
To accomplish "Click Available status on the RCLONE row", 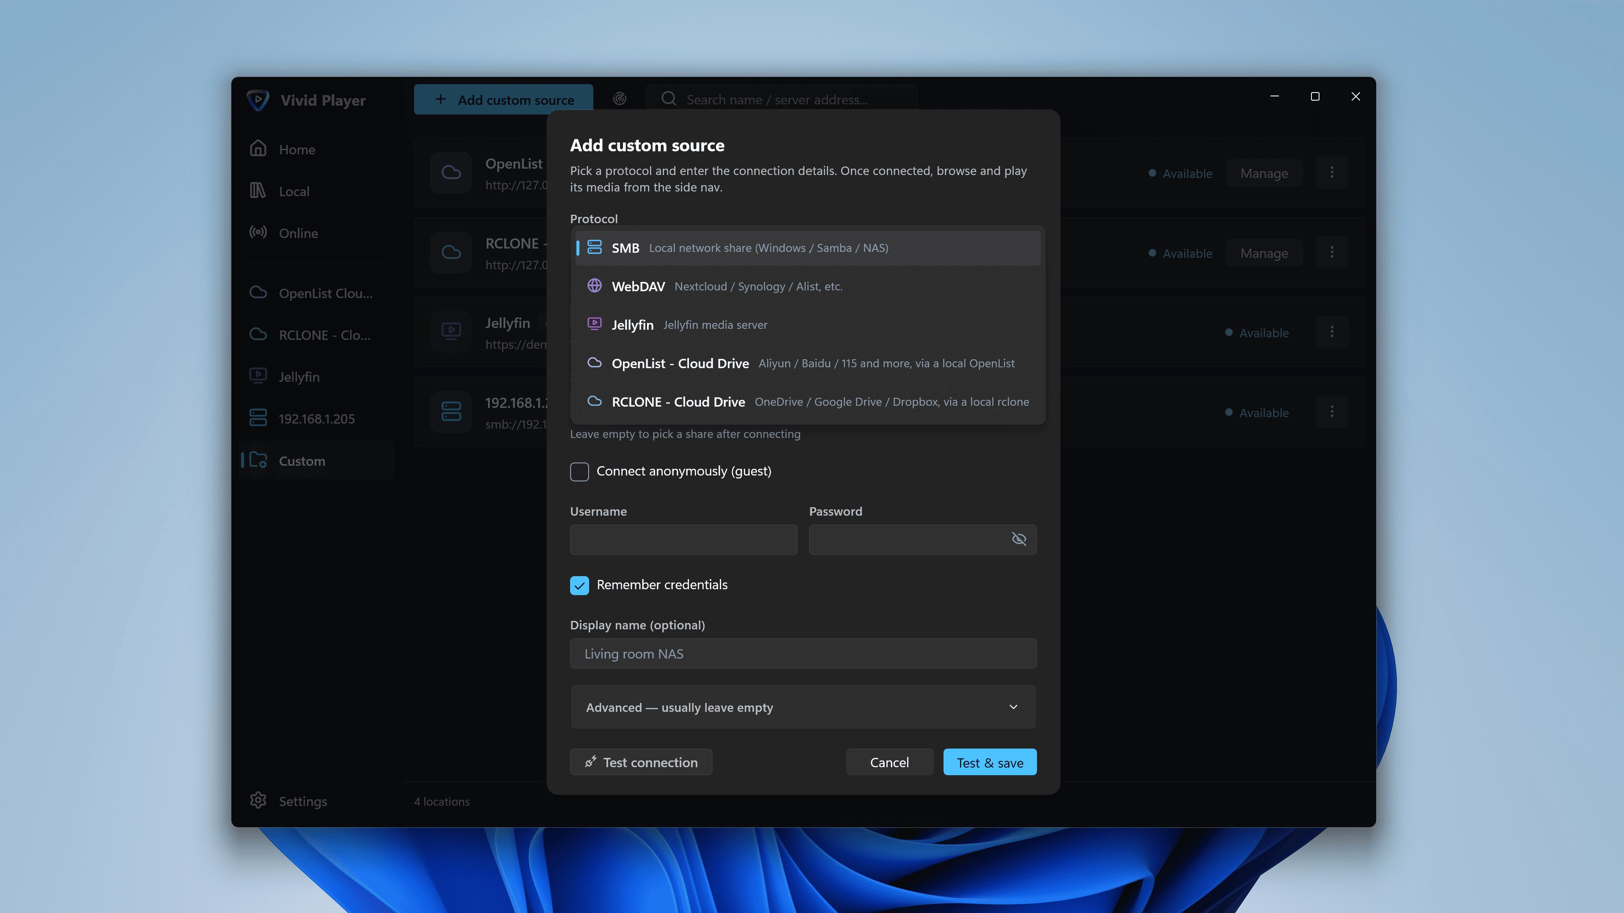I will pyautogui.click(x=1180, y=253).
